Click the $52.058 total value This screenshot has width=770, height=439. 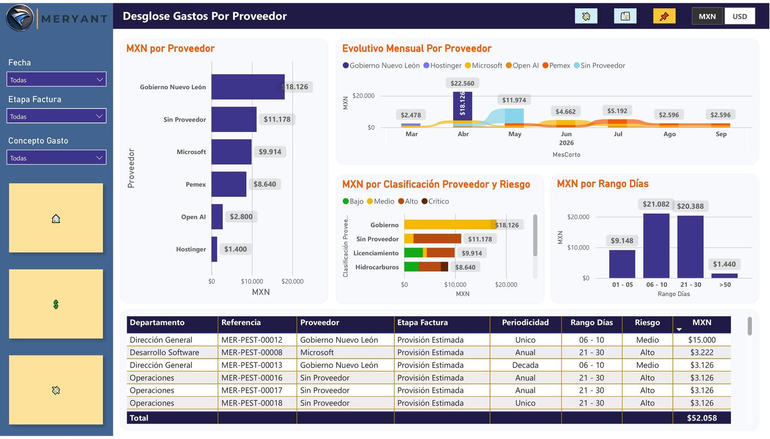(702, 418)
